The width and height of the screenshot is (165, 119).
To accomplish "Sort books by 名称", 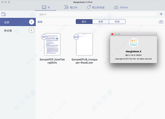I will point(101,22).
